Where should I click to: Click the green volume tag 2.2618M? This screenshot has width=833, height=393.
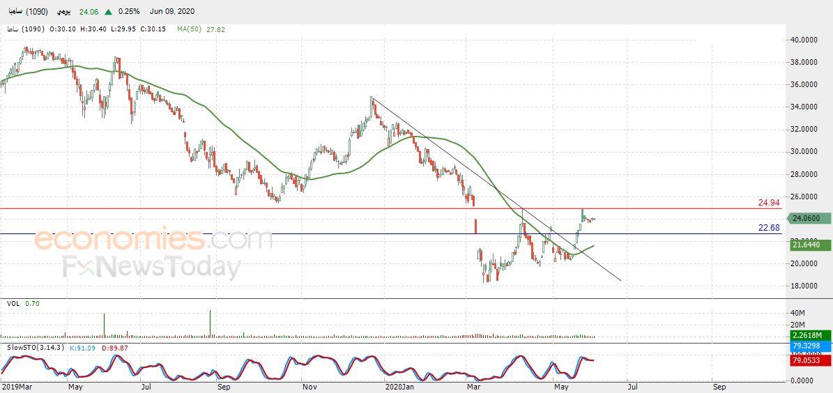807,335
